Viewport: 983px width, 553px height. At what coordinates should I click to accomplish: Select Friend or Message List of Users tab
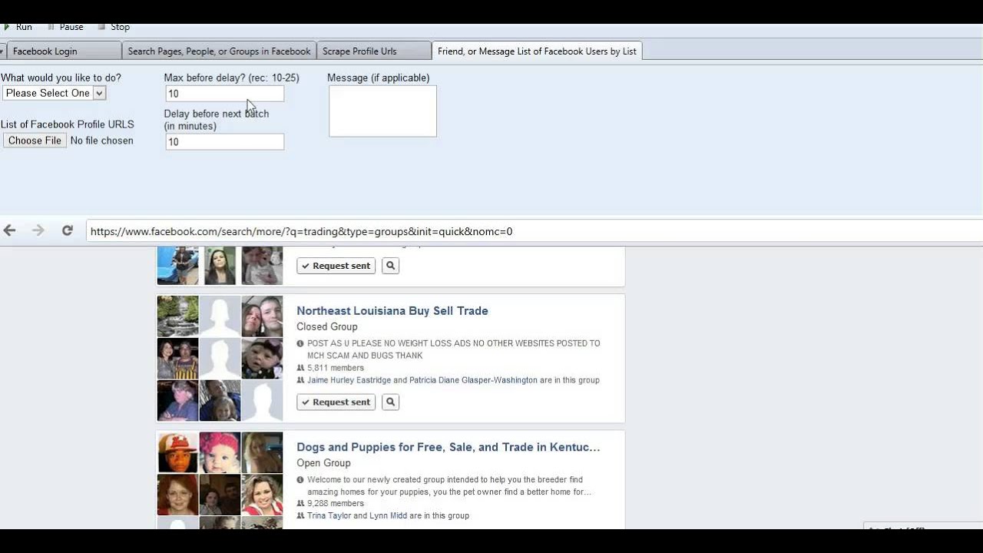click(x=537, y=51)
